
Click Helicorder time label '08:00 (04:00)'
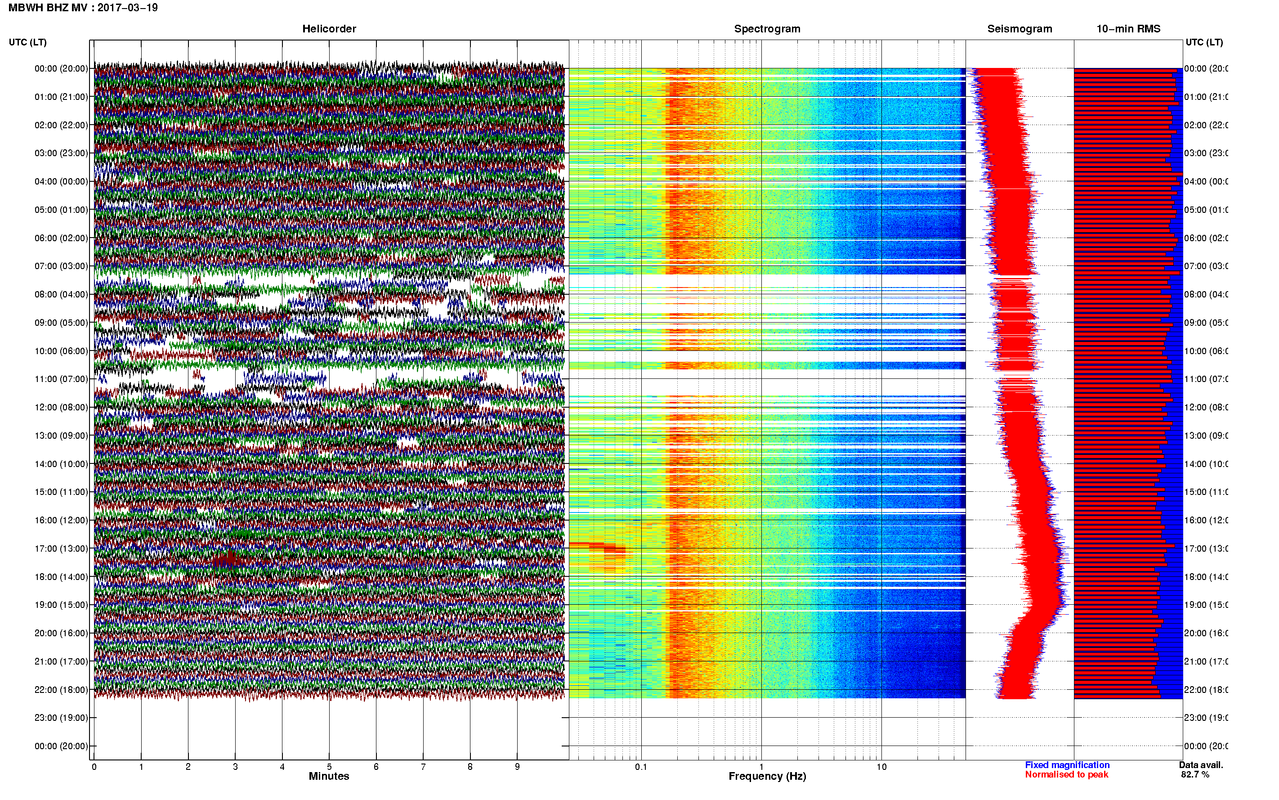coord(61,294)
